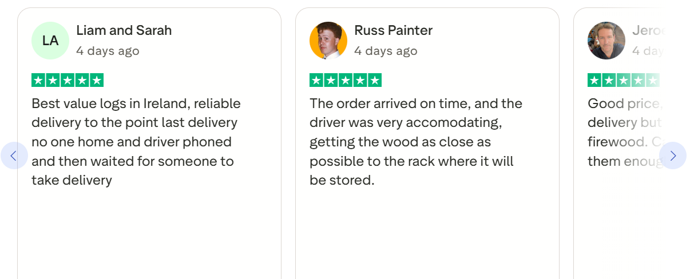
Task: Click the previous reviews arrow
Action: 14,156
